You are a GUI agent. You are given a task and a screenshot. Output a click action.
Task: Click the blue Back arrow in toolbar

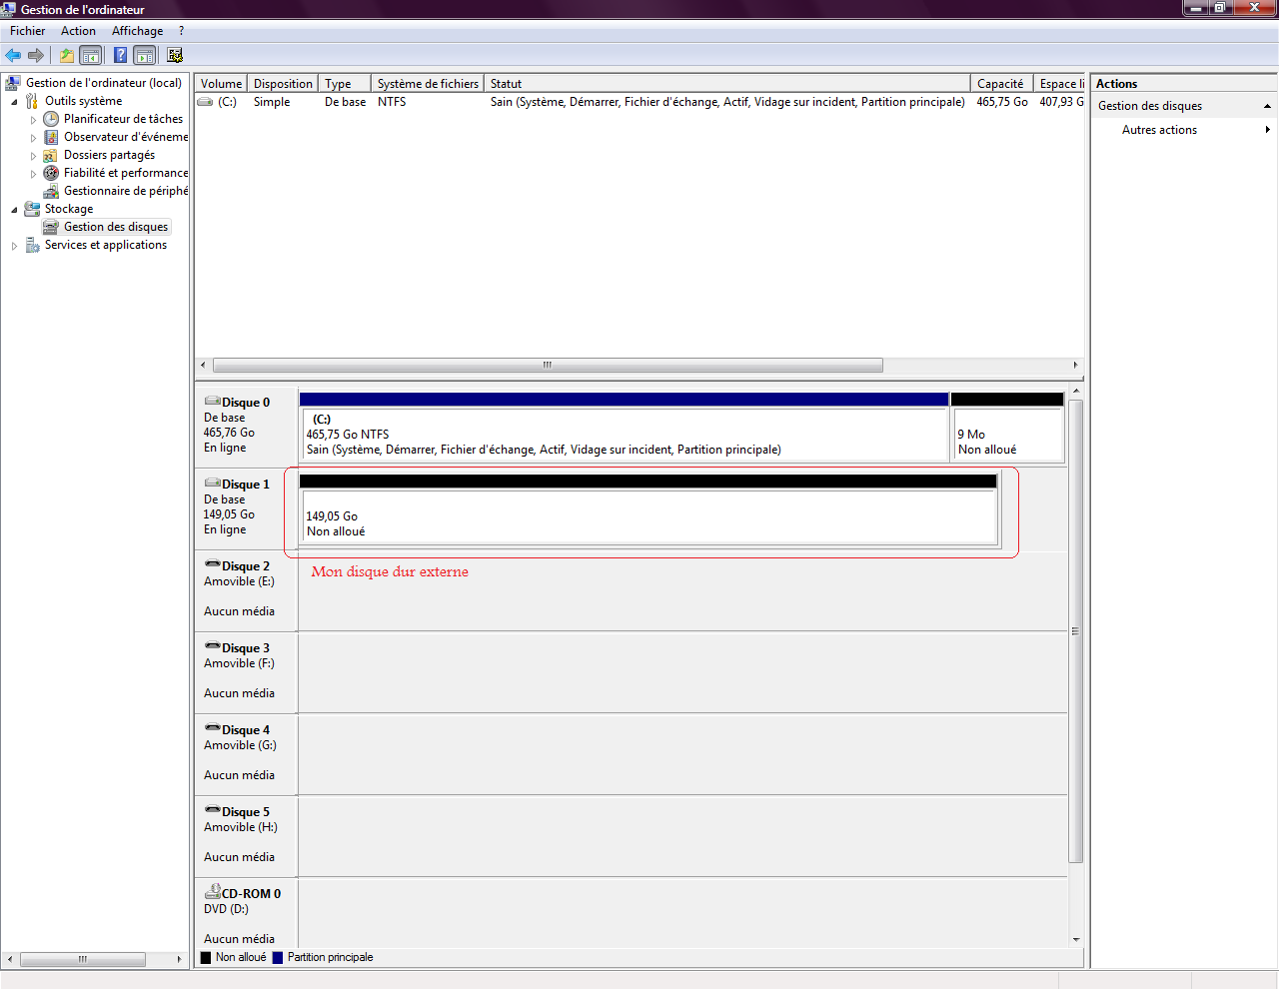(13, 56)
